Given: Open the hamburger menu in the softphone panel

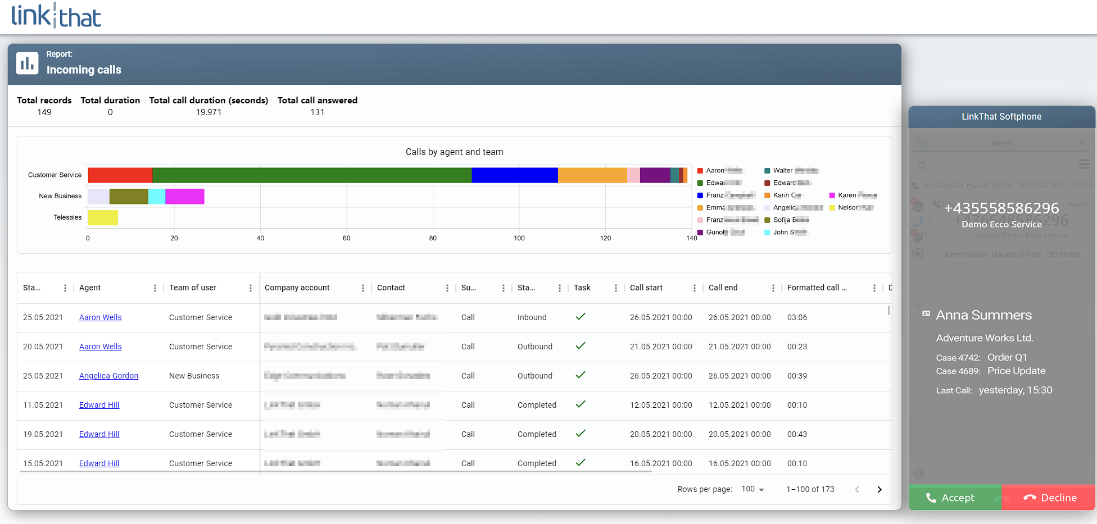Looking at the screenshot, I should click(x=1084, y=164).
